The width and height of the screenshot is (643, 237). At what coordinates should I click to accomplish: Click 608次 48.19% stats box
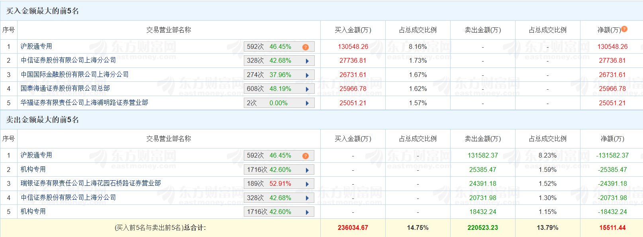tap(279, 89)
